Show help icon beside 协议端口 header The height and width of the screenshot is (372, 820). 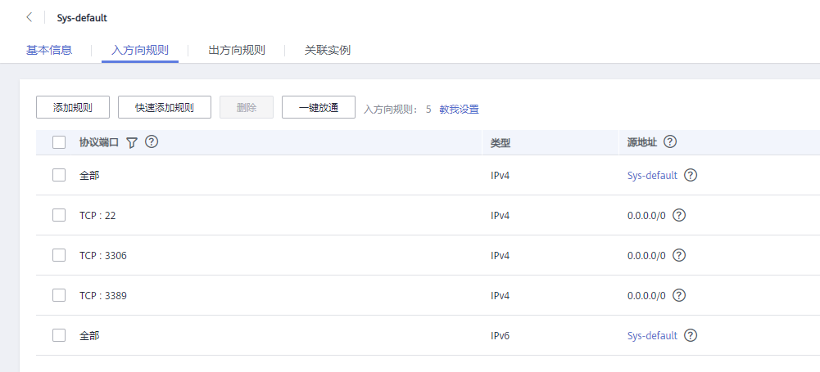tap(152, 141)
